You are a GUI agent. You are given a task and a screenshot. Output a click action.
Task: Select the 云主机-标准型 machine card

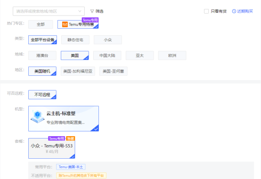64,119
